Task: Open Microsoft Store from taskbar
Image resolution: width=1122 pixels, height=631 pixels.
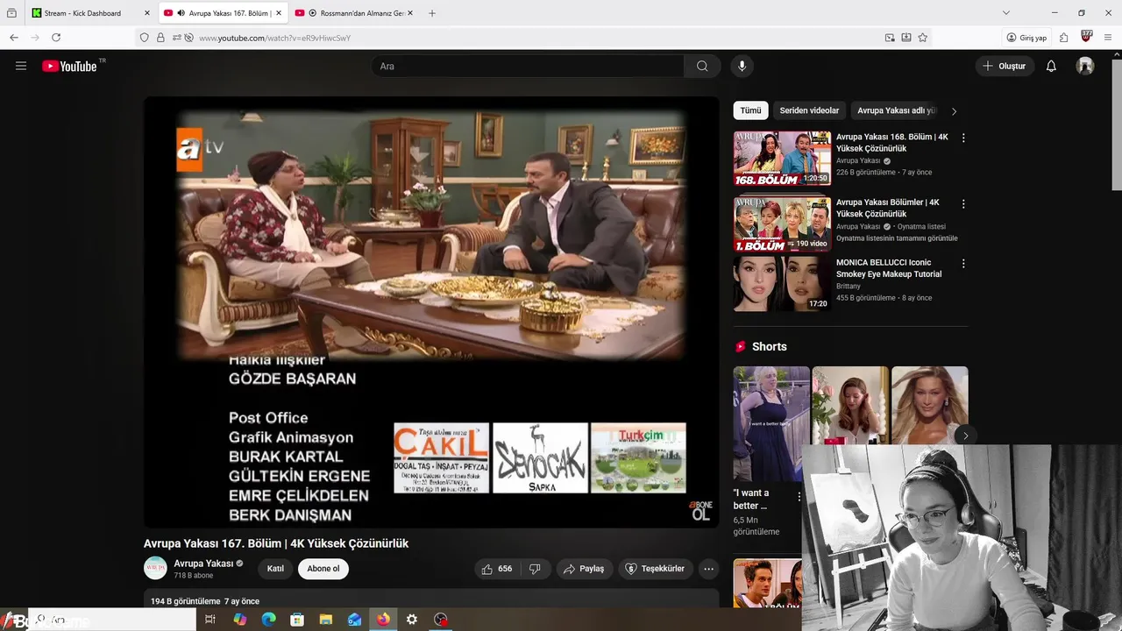Action: tap(297, 620)
